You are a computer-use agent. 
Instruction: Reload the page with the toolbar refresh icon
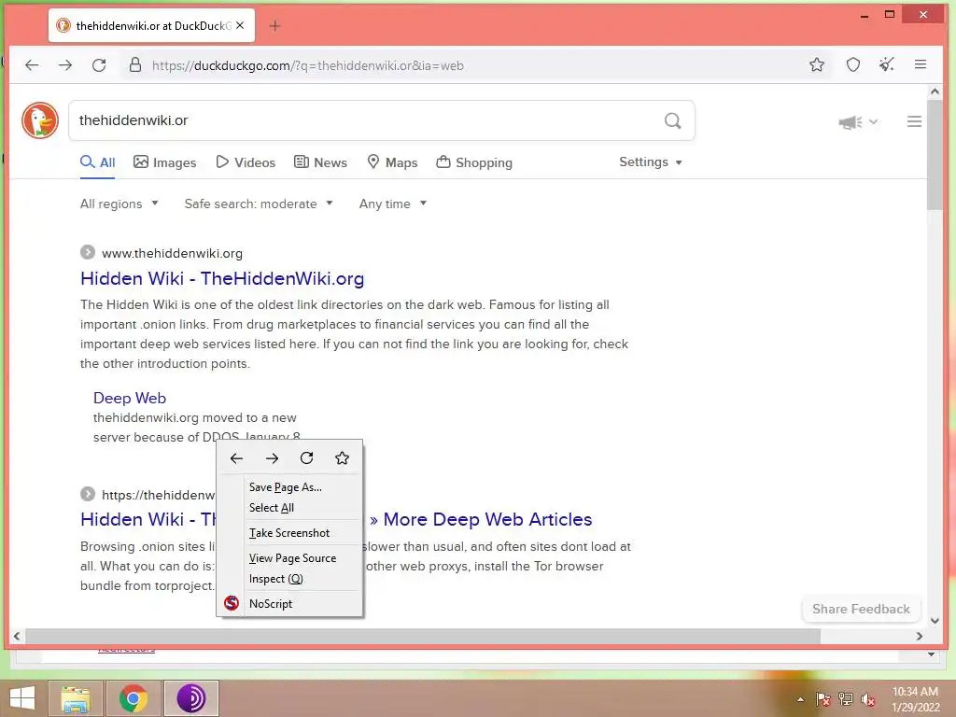click(x=99, y=64)
